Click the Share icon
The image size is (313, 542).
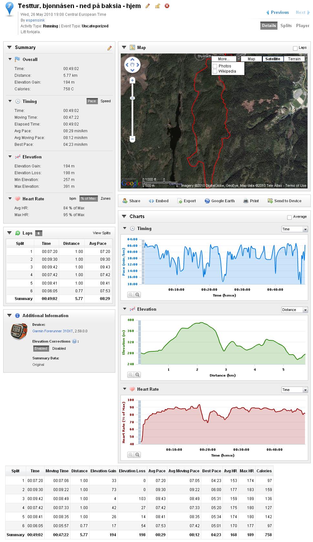coord(125,201)
